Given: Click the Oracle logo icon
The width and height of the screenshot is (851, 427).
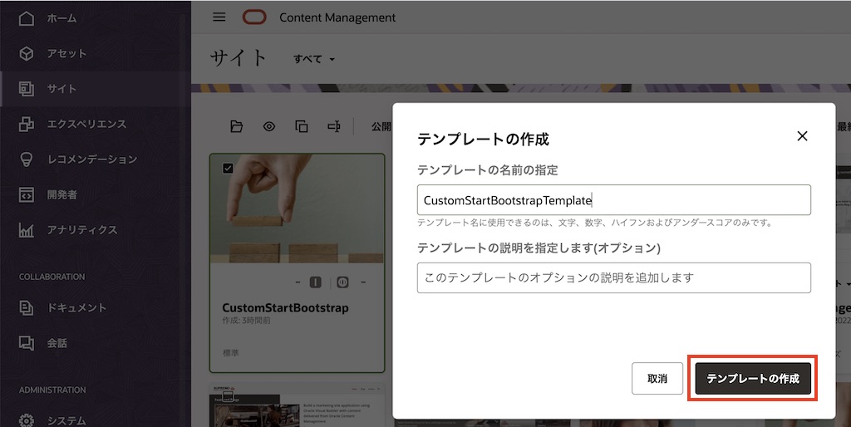Looking at the screenshot, I should (x=253, y=17).
